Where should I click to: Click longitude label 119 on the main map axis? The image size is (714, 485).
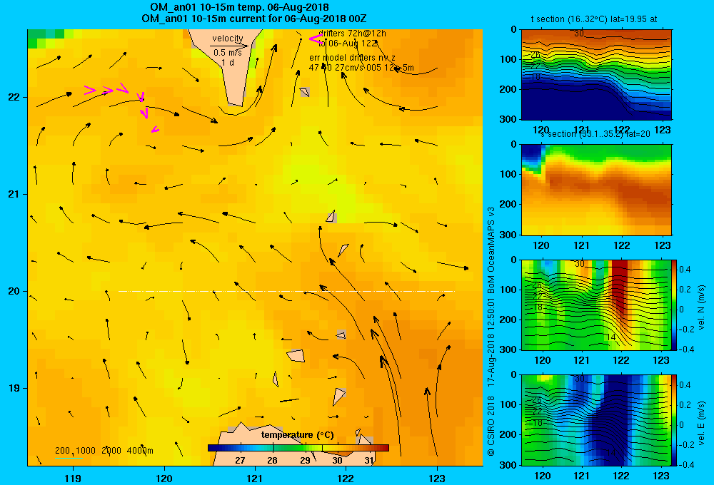pos(73,478)
